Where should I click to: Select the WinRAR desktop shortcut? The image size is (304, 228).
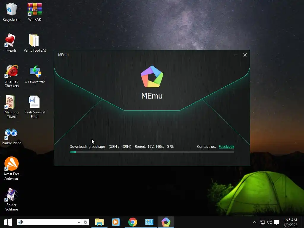(x=34, y=12)
